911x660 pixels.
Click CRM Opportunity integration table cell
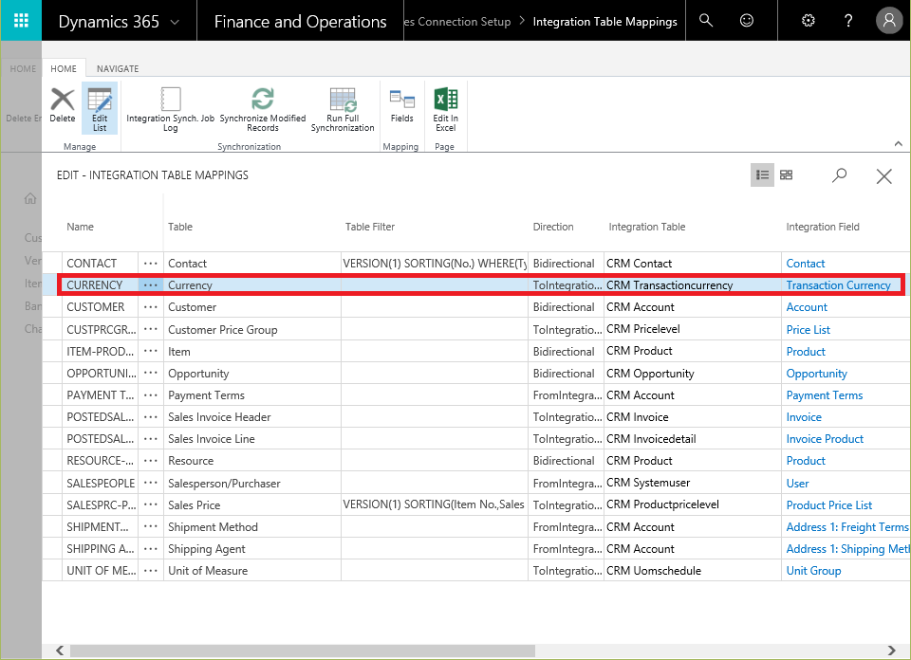coord(693,374)
